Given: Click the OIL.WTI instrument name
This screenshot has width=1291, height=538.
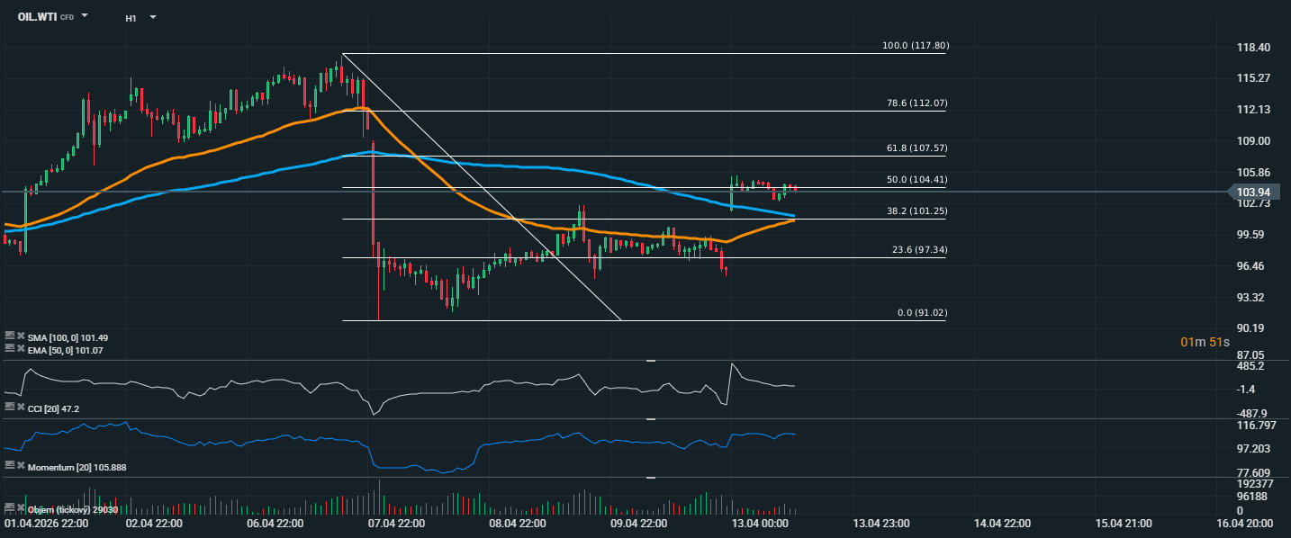Looking at the screenshot, I should click(37, 17).
